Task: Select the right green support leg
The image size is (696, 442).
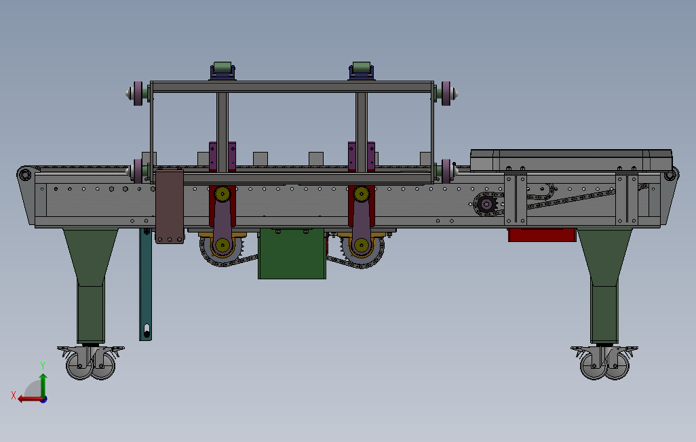Action: [604, 286]
